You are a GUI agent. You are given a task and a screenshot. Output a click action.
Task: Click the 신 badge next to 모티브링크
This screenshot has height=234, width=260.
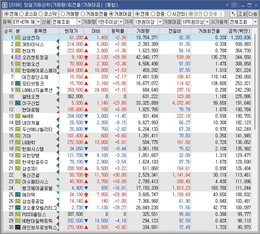(18, 83)
